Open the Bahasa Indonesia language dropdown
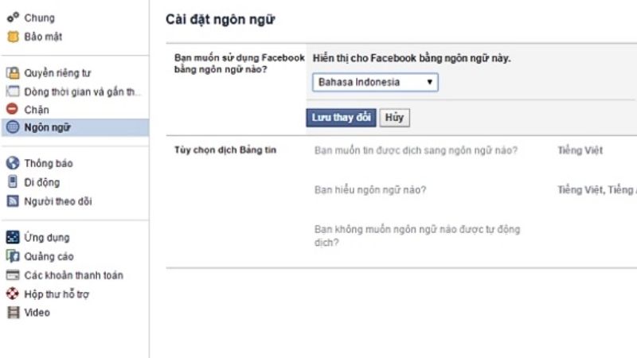 tap(375, 83)
